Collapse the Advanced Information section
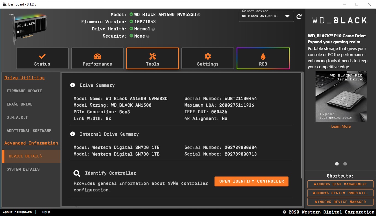The width and height of the screenshot is (376, 216). point(31,143)
